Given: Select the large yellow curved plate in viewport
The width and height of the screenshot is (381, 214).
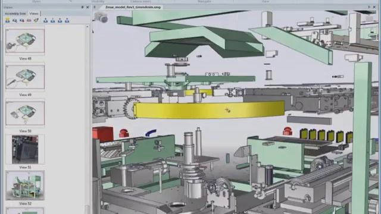Looking at the screenshot, I should [209, 110].
